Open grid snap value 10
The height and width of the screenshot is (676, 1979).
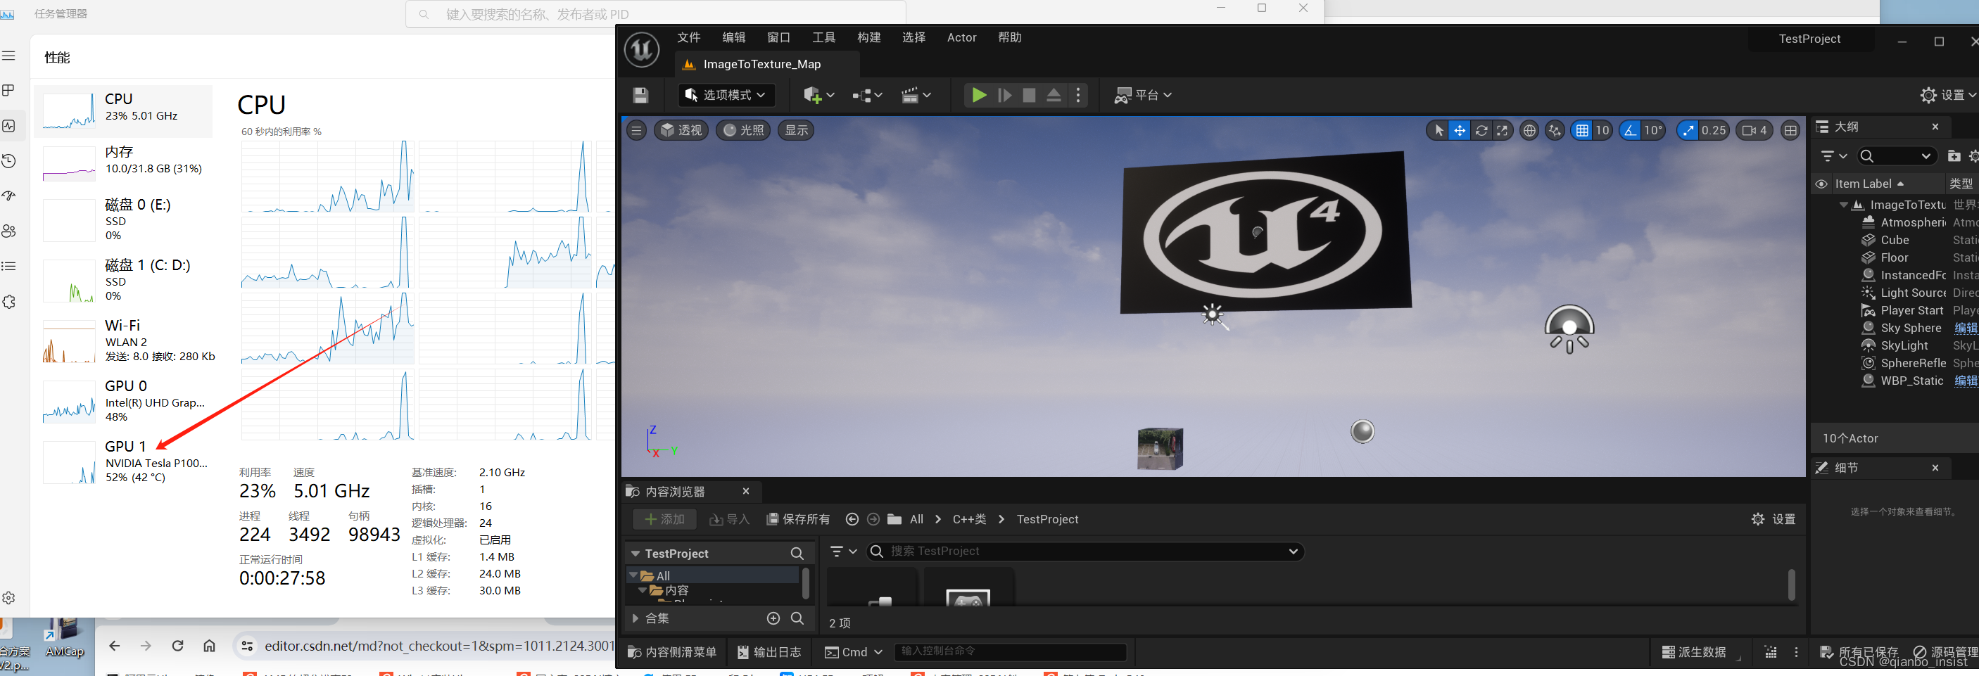click(x=1602, y=131)
